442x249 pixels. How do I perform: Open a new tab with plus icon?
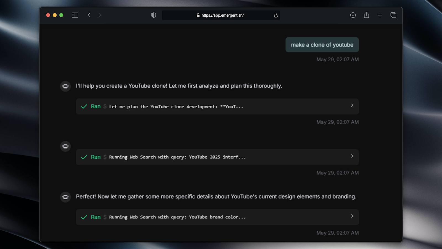[x=380, y=15]
